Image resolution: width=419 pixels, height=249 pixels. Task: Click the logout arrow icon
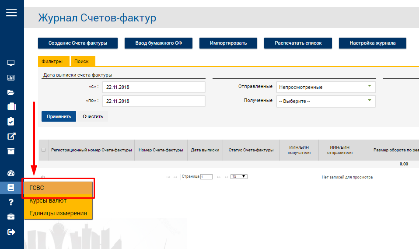11,232
